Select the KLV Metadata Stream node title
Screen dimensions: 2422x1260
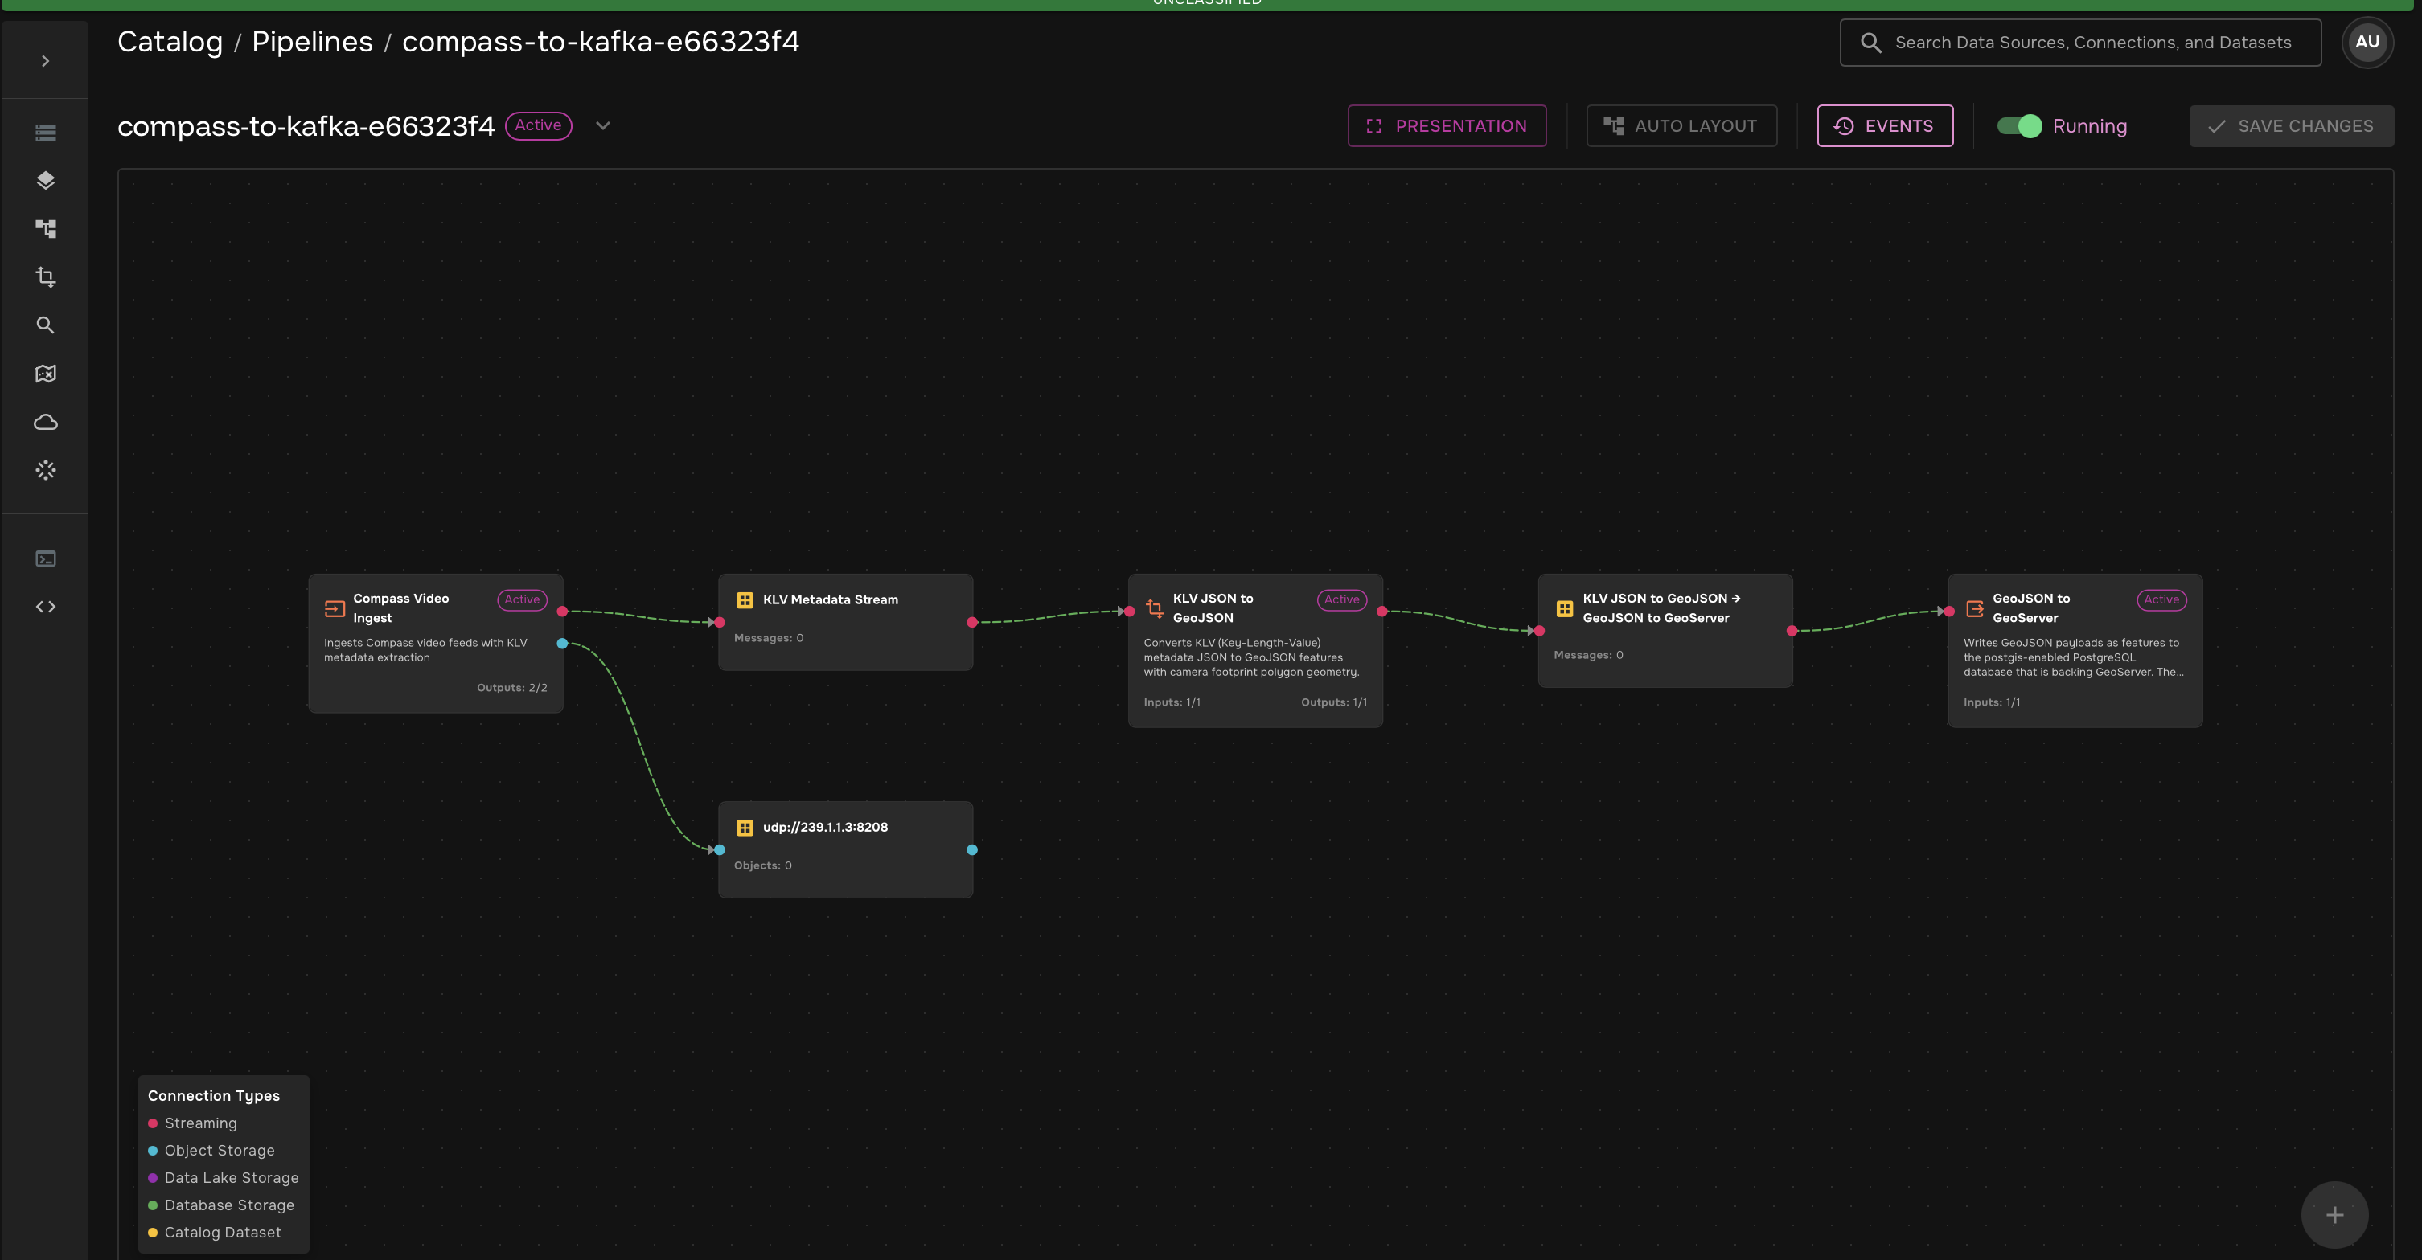coord(830,599)
